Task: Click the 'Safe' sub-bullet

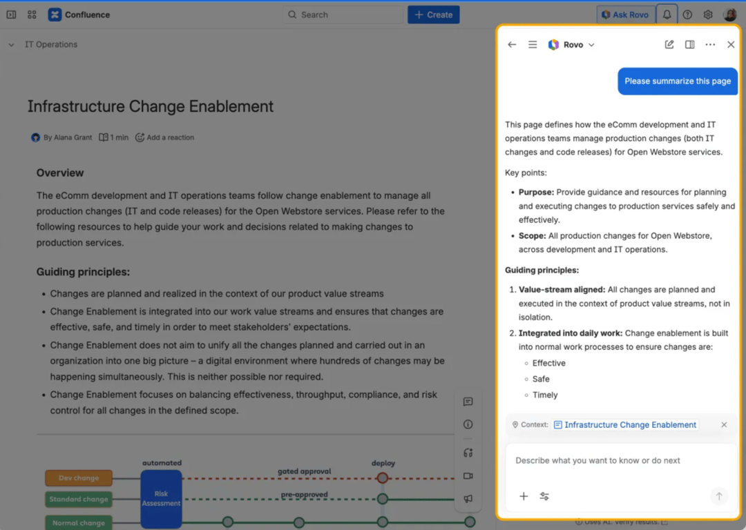Action: (541, 379)
